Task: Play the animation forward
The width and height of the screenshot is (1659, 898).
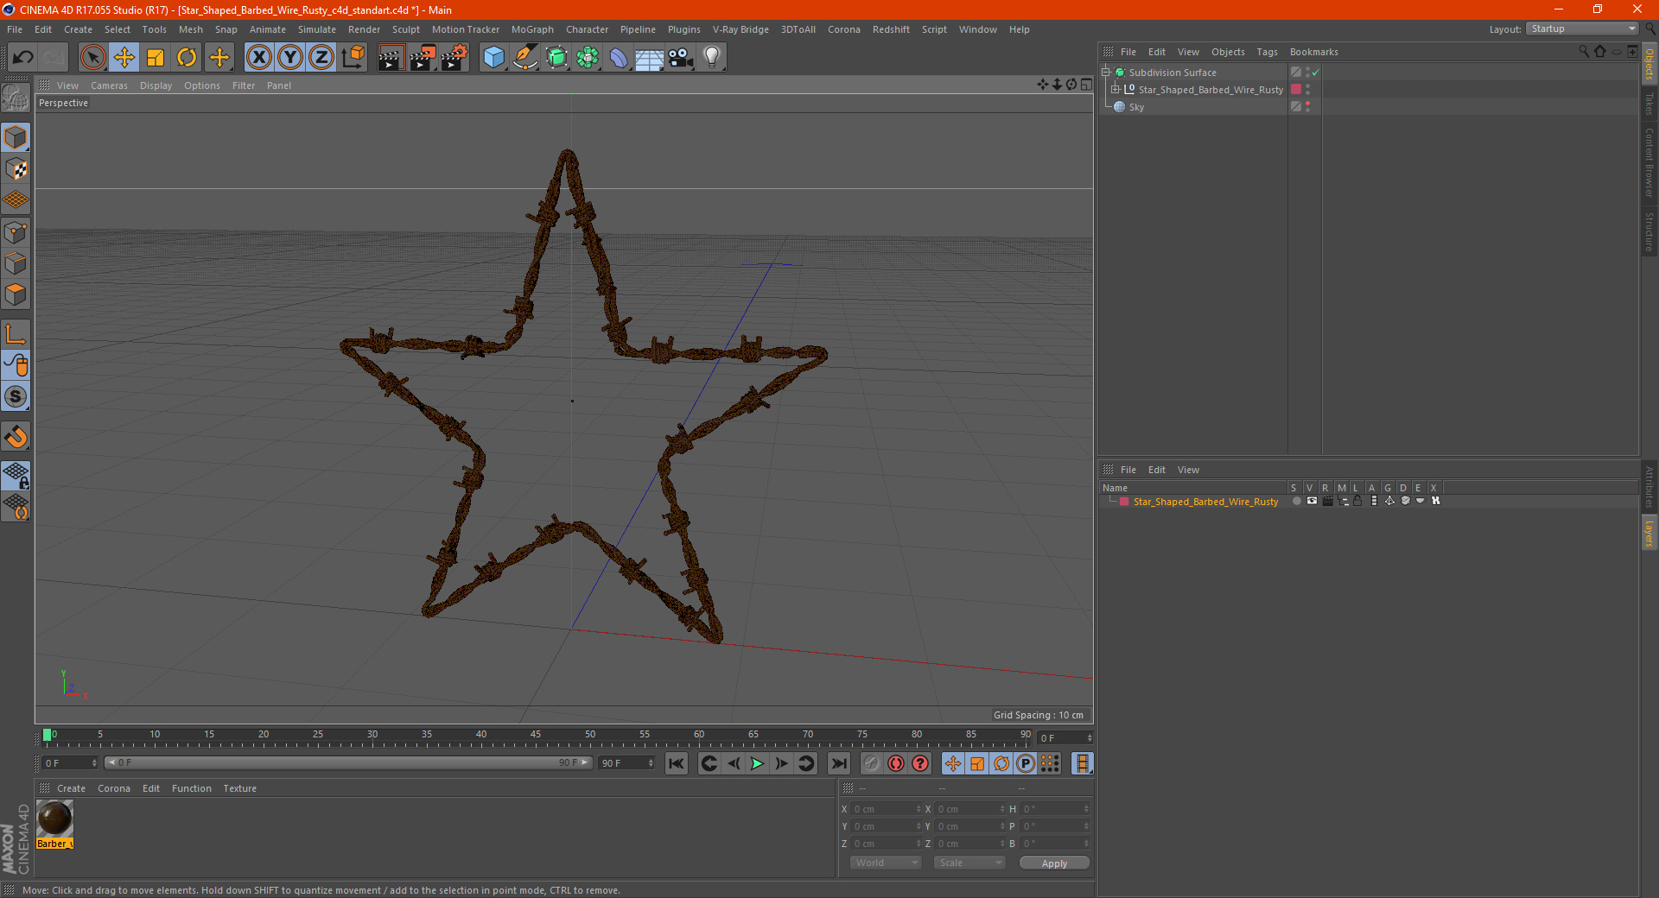Action: 757,763
